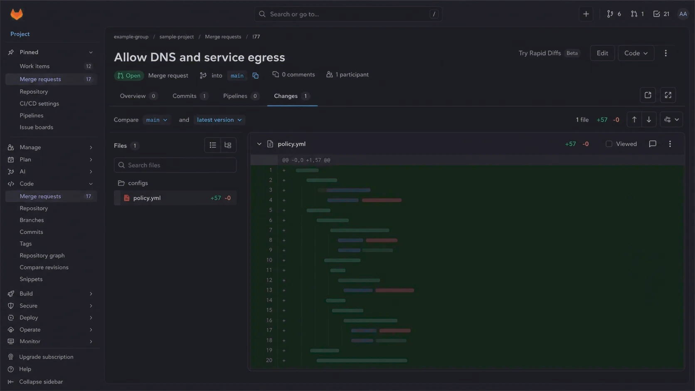Viewport: 695px width, 391px height.
Task: Expand the Manage sidebar section
Action: pos(51,147)
